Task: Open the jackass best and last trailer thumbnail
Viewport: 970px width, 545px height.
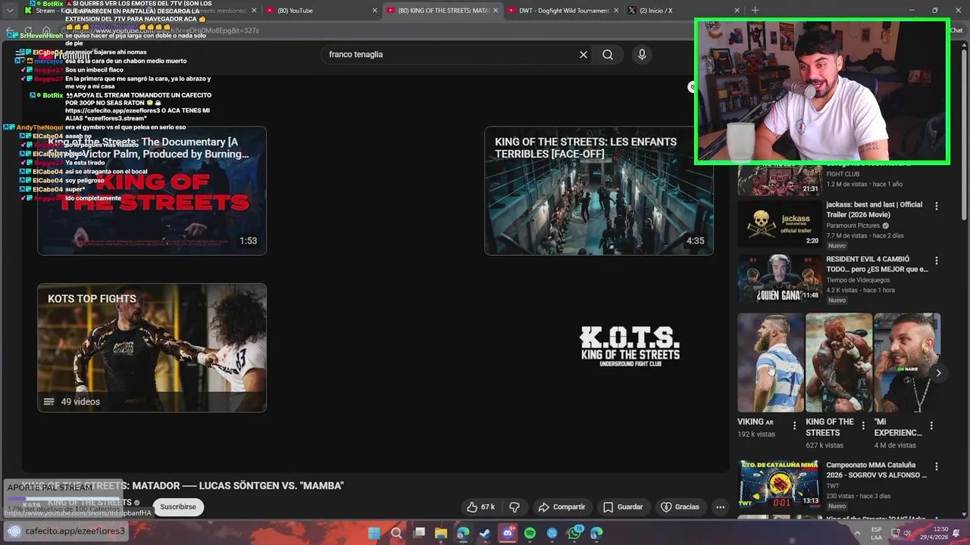Action: 779,223
